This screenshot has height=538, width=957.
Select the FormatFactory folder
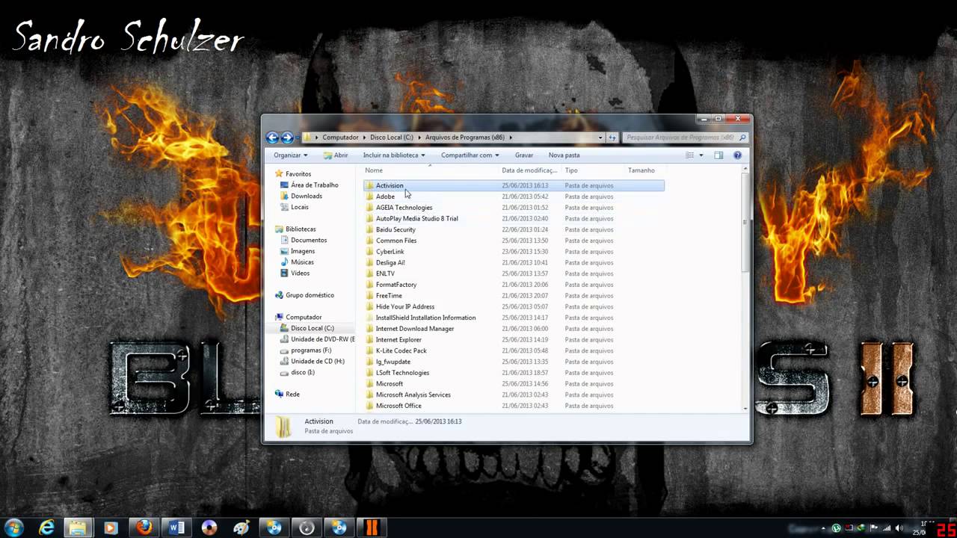click(x=396, y=285)
